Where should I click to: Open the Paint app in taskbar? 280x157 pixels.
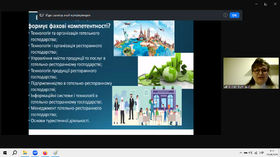tap(55, 153)
